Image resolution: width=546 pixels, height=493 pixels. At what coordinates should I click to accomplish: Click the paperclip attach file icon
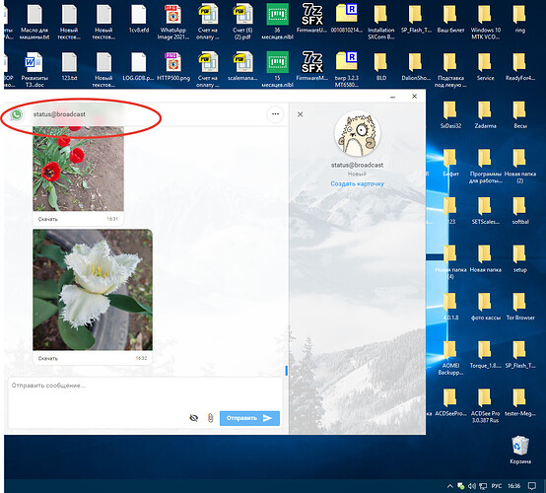tap(210, 418)
